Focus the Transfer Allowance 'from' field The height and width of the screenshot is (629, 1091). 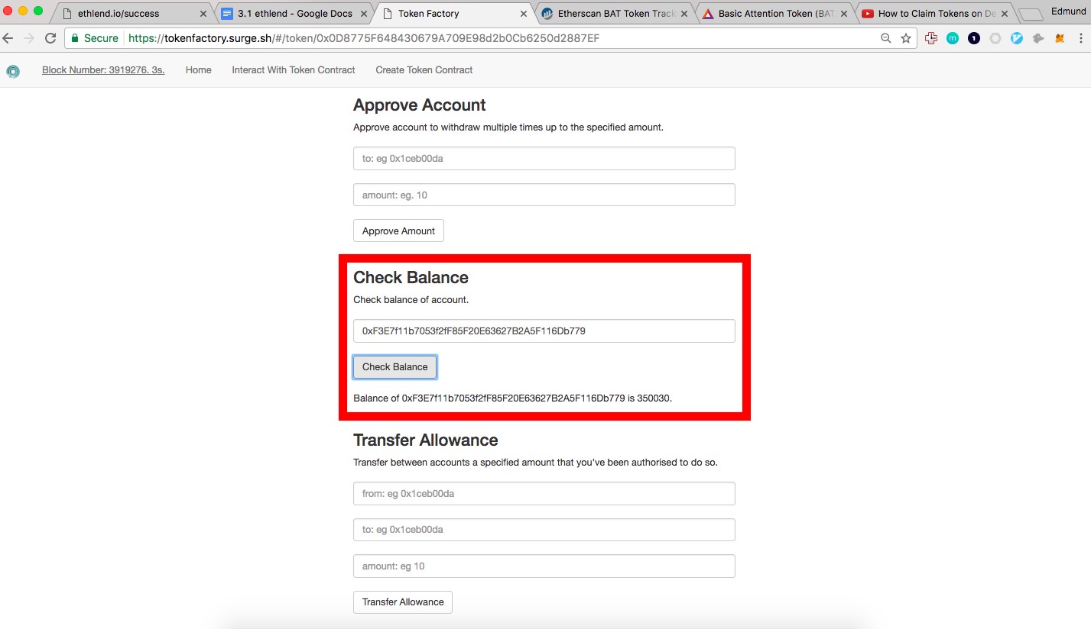tap(544, 493)
